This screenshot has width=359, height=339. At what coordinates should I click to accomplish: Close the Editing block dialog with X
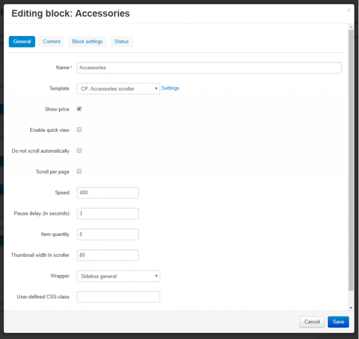[349, 10]
